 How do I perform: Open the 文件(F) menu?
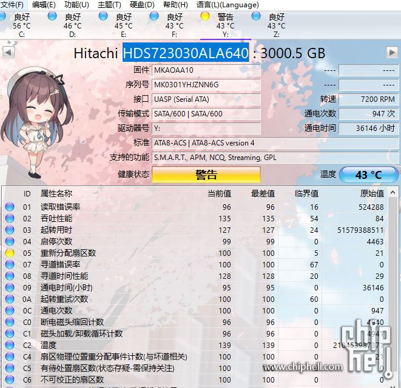click(12, 5)
